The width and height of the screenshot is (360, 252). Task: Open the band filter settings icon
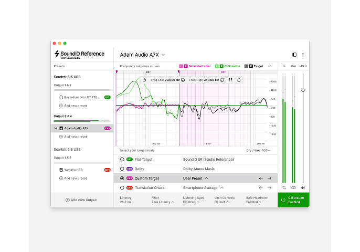pyautogui.click(x=230, y=80)
